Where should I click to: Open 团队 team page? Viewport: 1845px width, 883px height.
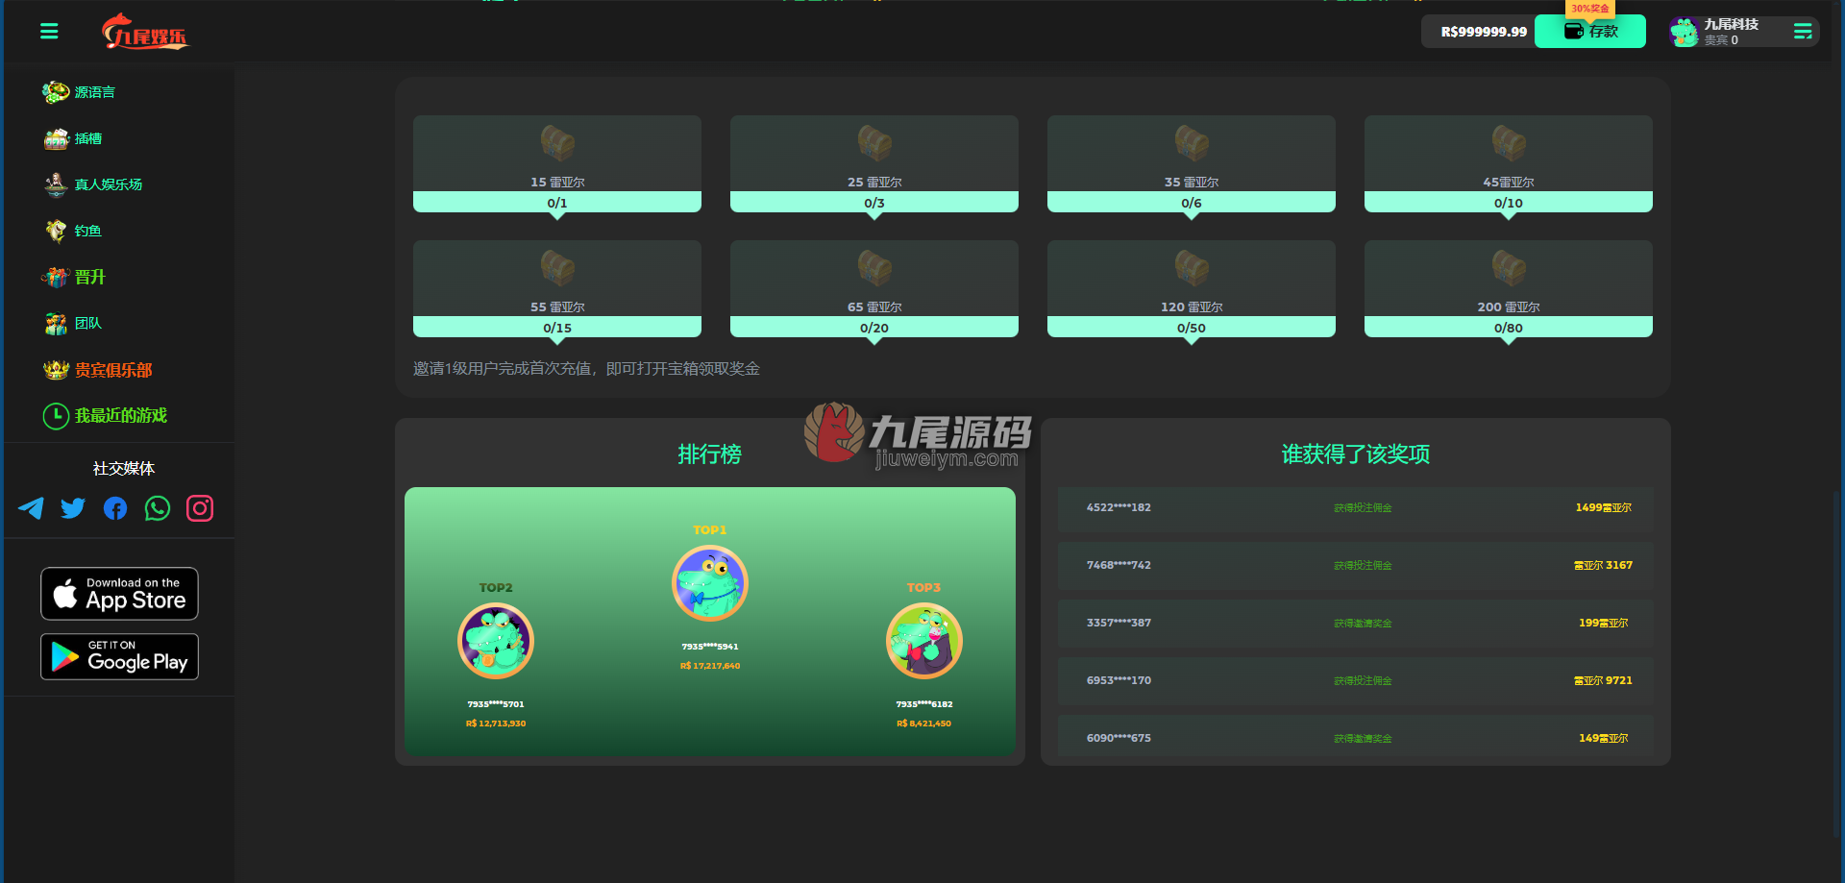click(x=73, y=323)
